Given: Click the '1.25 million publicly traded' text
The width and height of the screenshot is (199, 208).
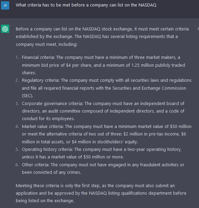Looking at the screenshot, I should point(158,65).
